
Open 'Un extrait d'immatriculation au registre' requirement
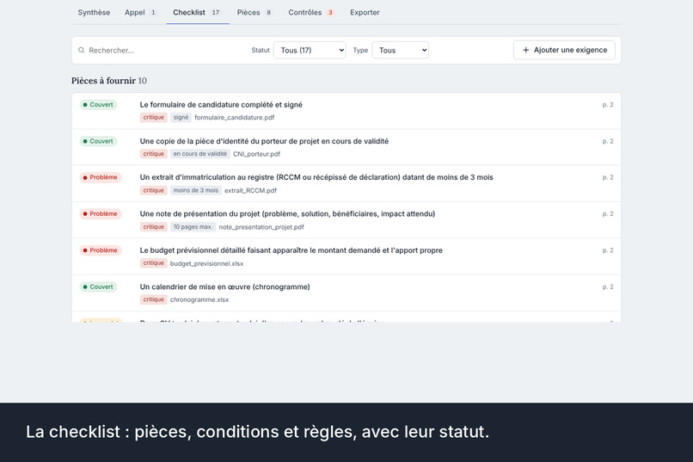pos(316,177)
